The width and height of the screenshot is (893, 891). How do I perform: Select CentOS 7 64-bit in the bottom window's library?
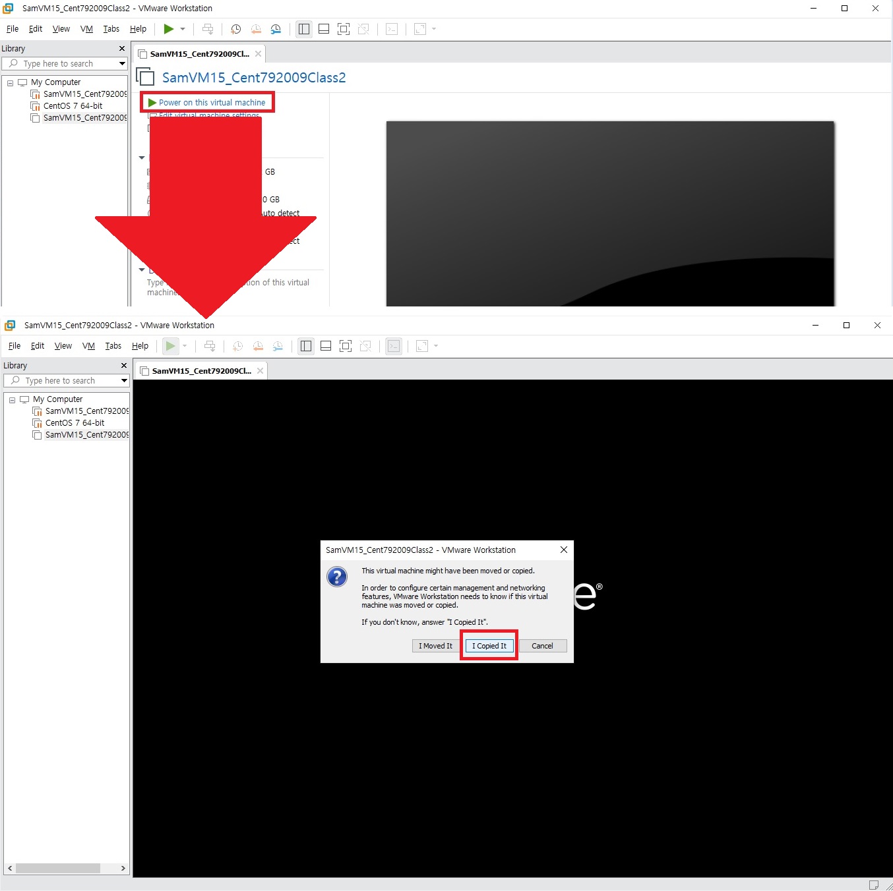(x=75, y=423)
